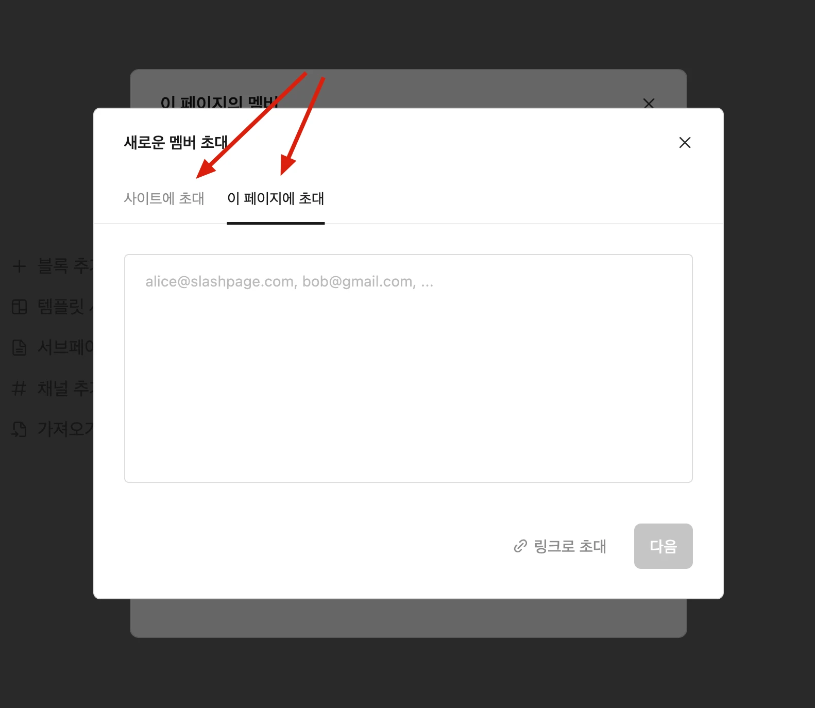Viewport: 815px width, 708px height.
Task: Select the 채널 추가 sidebar entry
Action: (53, 388)
